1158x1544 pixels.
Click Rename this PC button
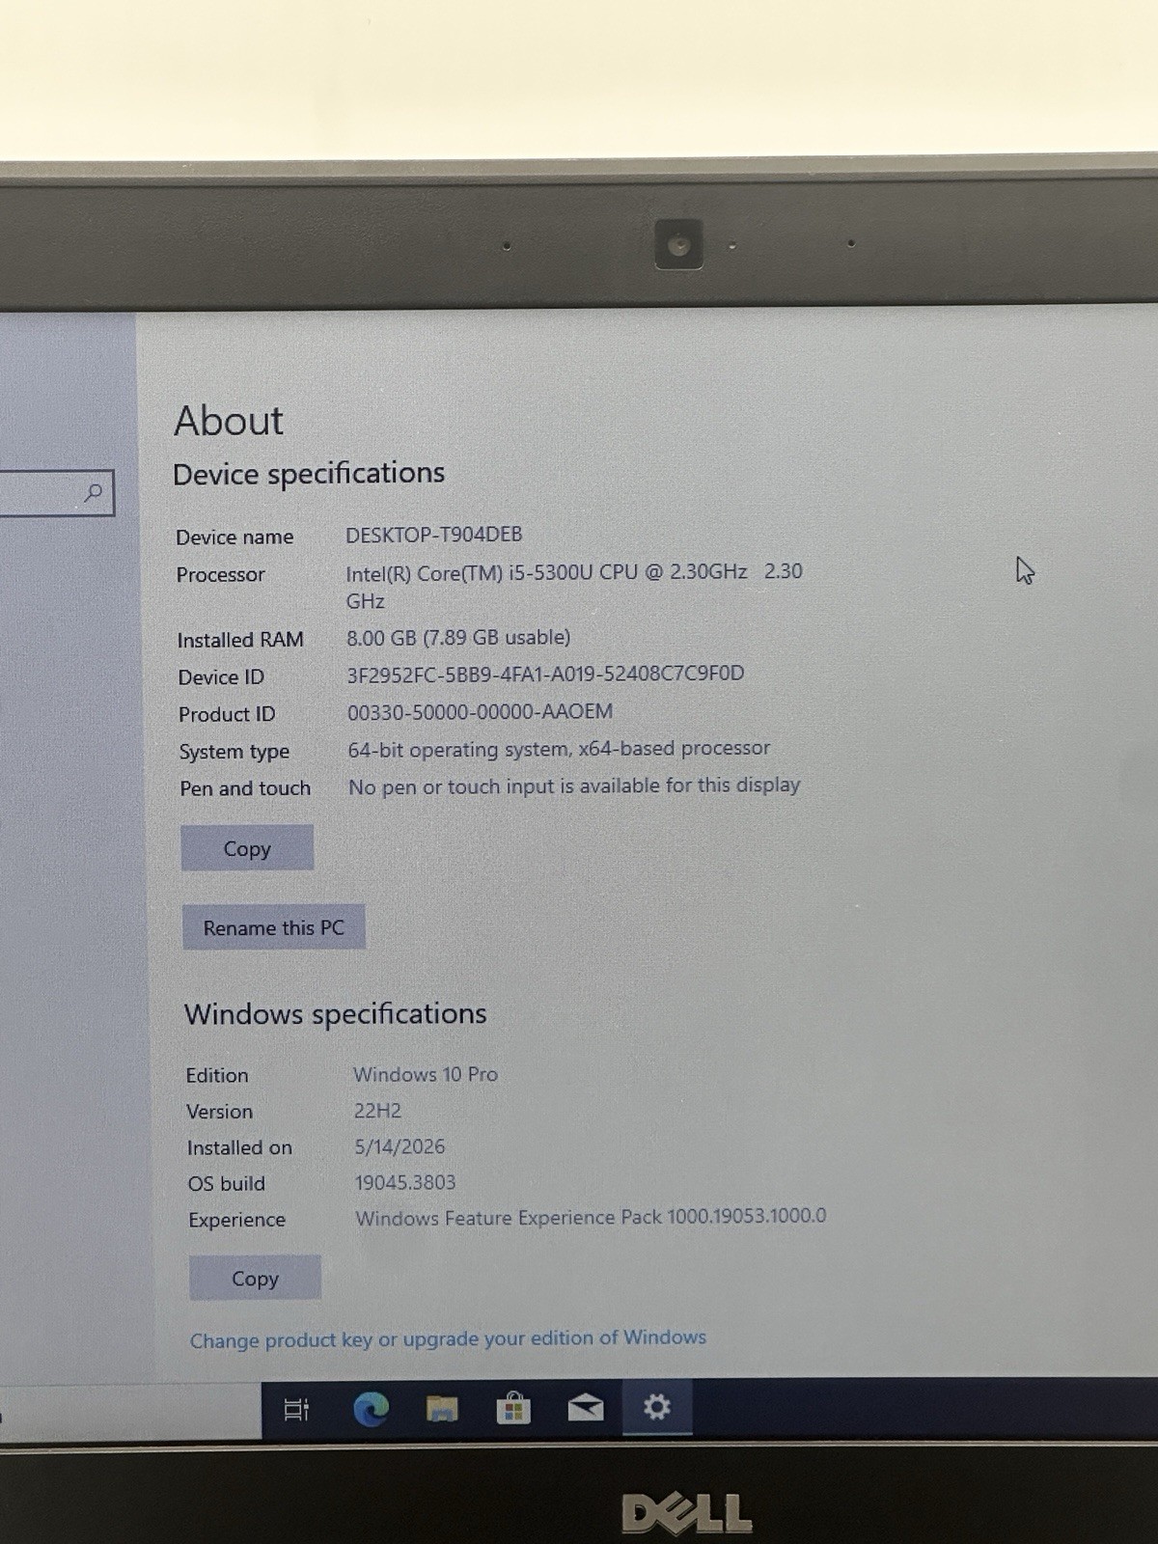pyautogui.click(x=273, y=927)
